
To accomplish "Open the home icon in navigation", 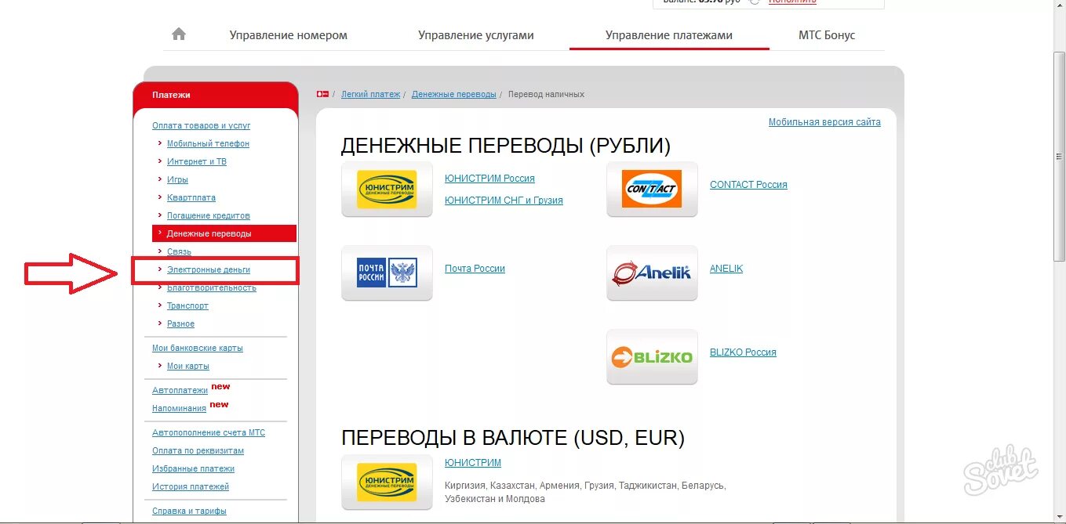I will click(x=179, y=34).
